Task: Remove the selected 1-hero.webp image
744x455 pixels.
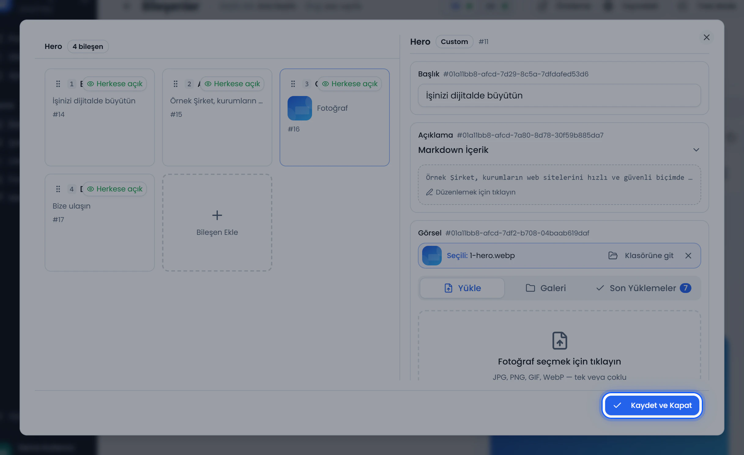Action: (688, 256)
